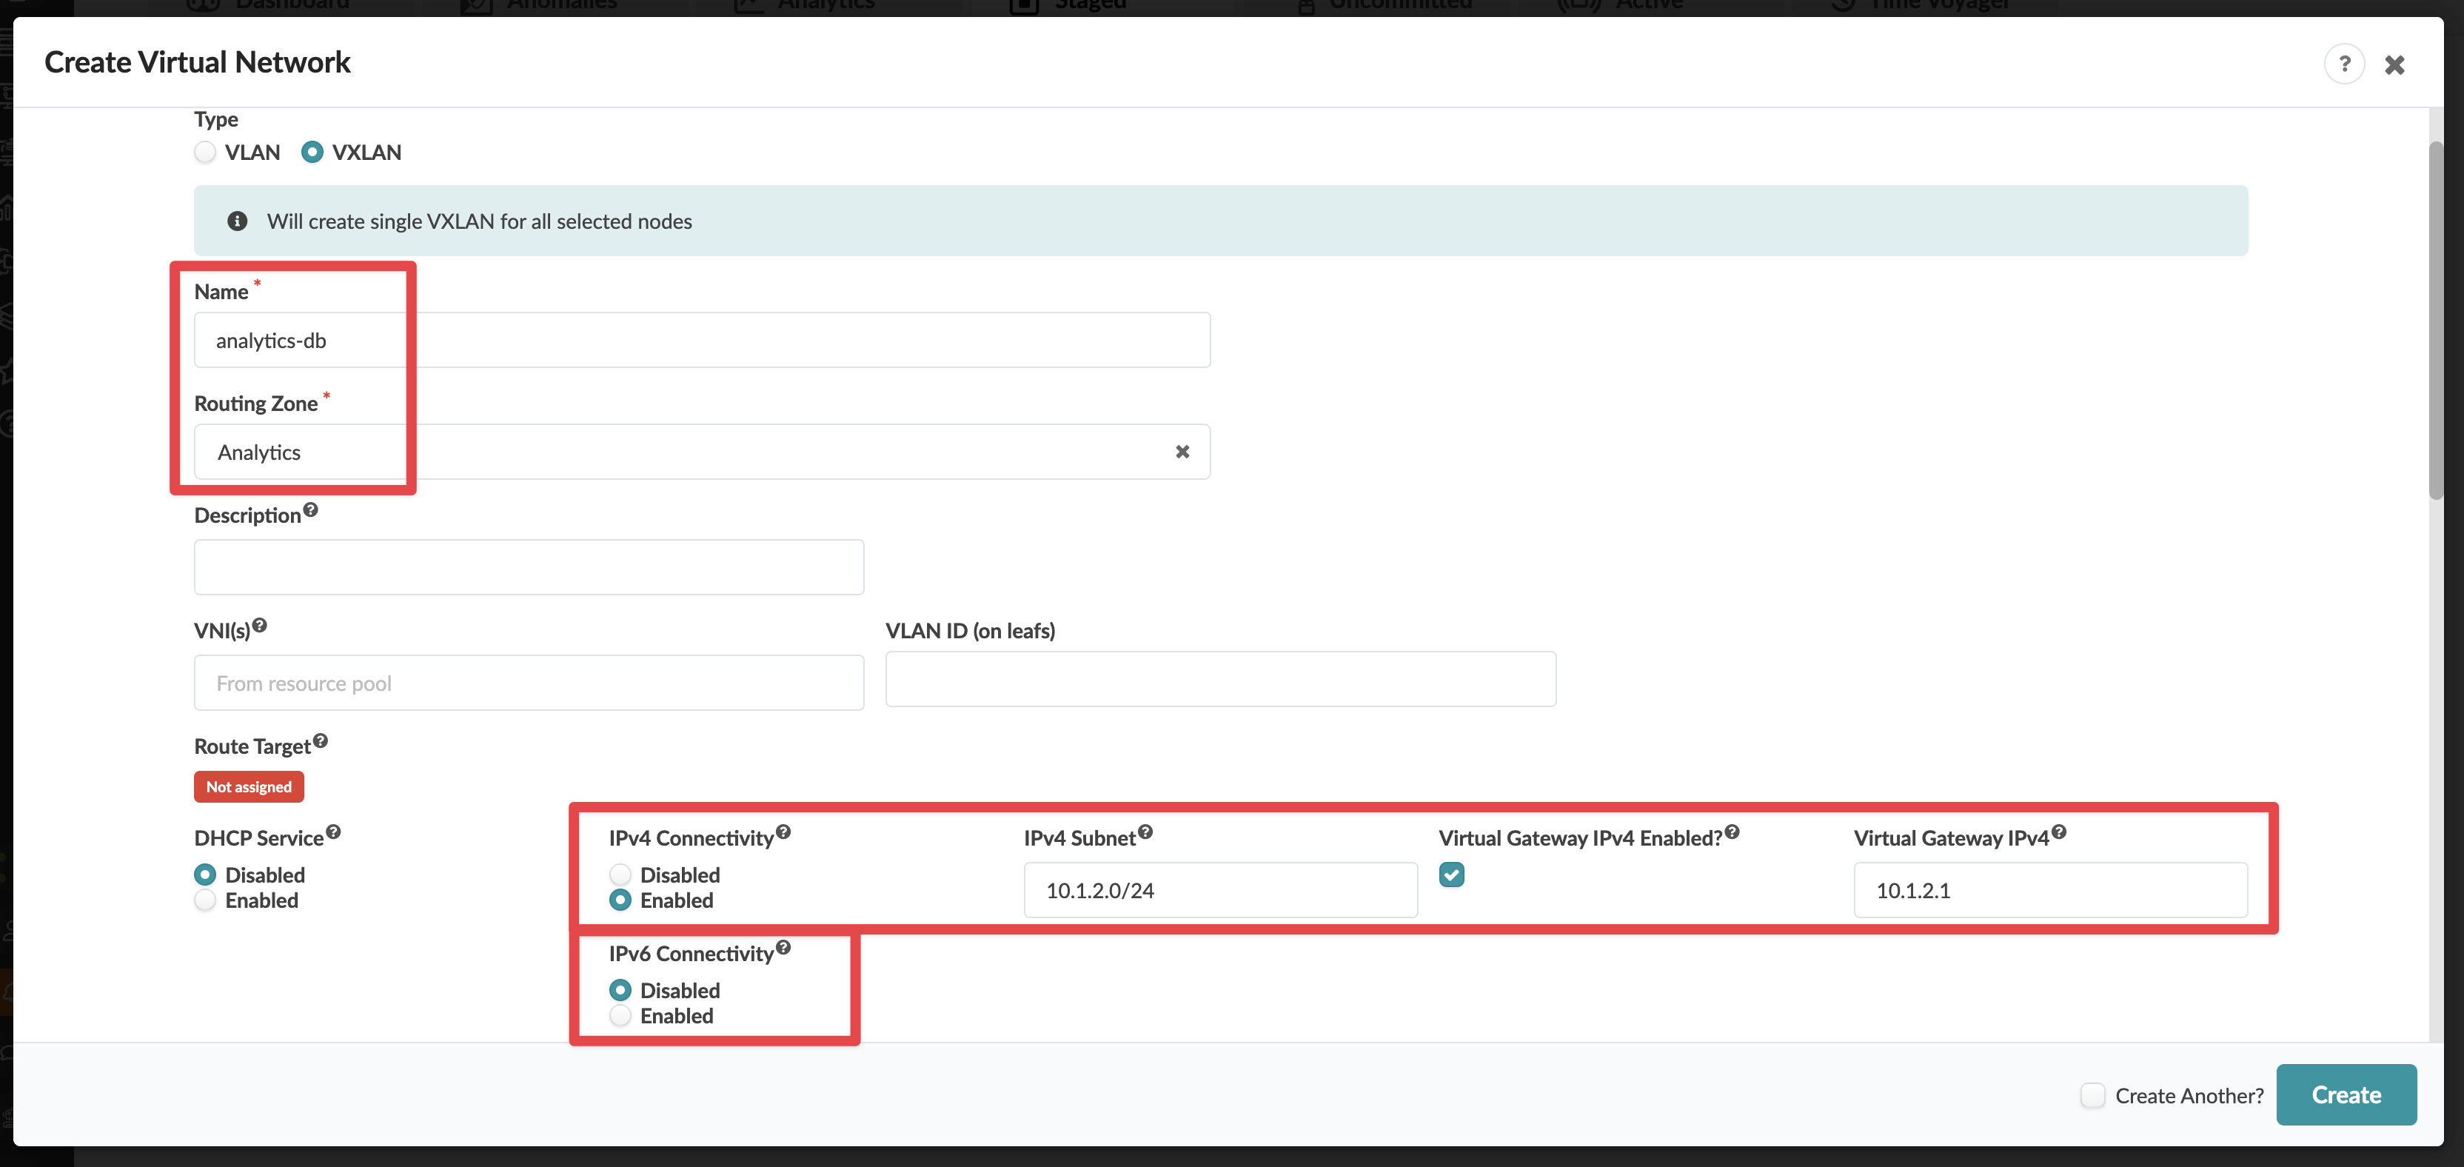Toggle Virtual Gateway IPv4 Enabled checkbox
Screen dimensions: 2464x1167
(x=1451, y=875)
